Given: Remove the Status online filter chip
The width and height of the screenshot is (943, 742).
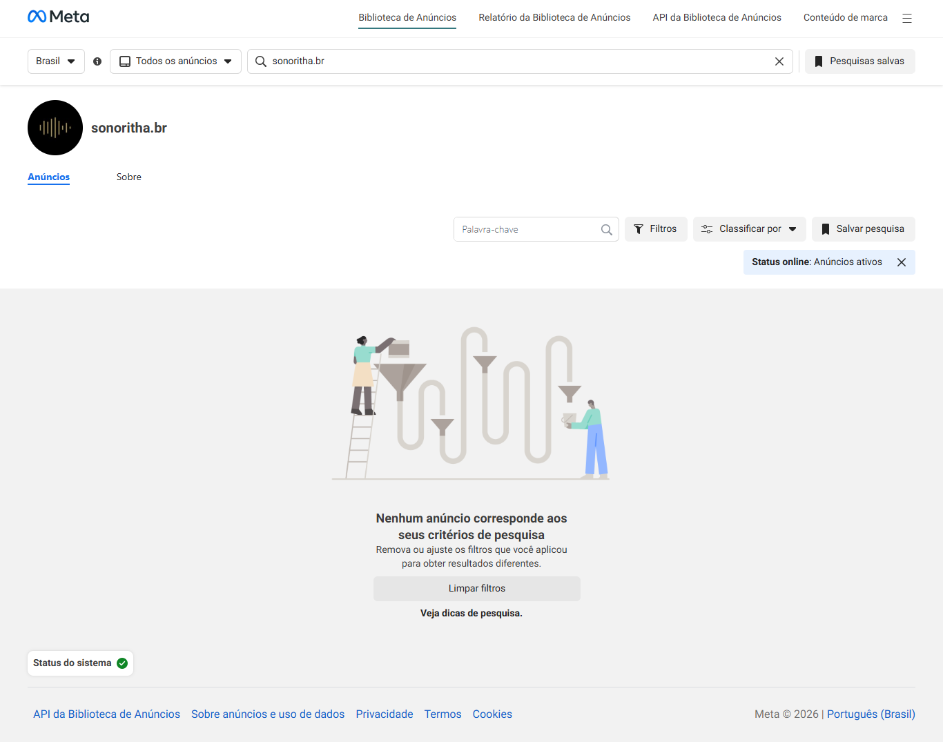Looking at the screenshot, I should (902, 262).
